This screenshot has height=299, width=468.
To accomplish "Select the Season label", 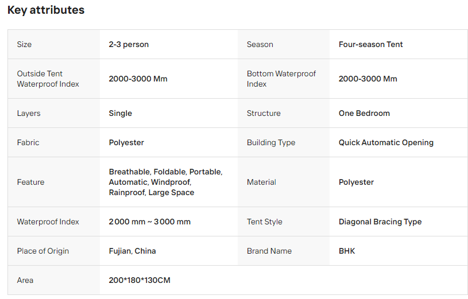I will click(x=260, y=44).
